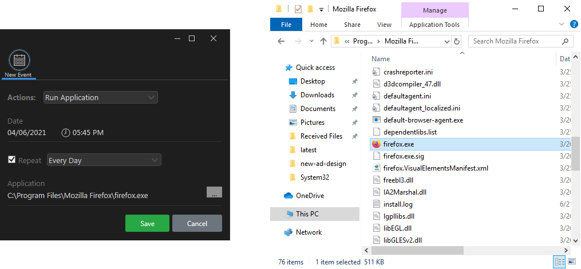Go up one folder level in Explorer
581x269 pixels.
(x=323, y=41)
